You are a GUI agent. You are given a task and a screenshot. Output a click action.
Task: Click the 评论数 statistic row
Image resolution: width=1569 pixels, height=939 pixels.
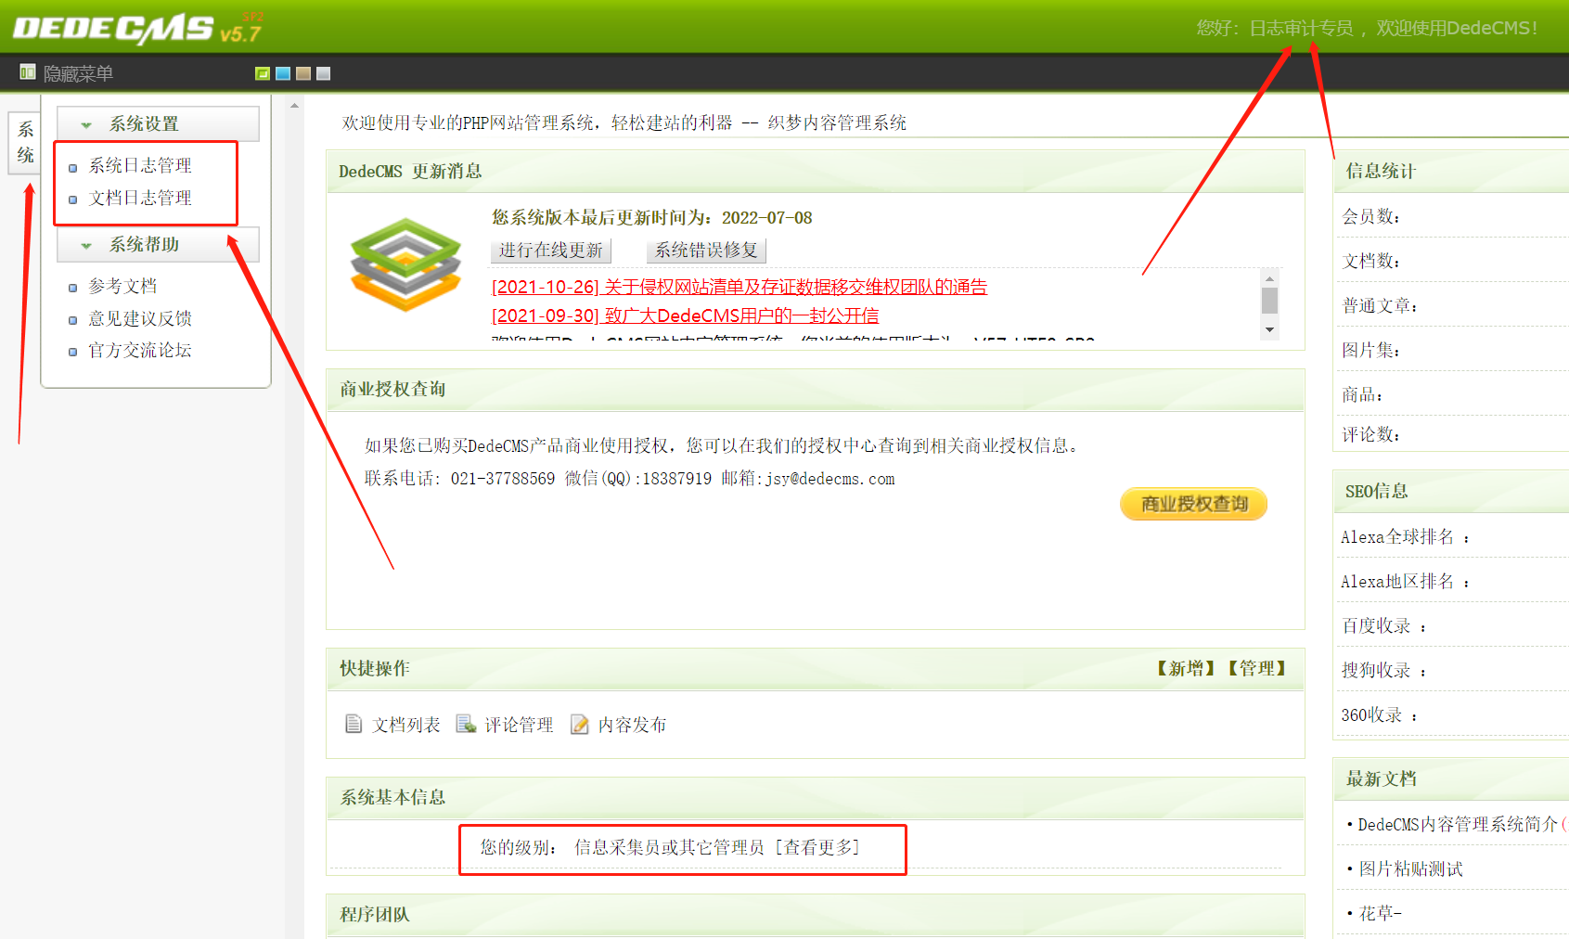tap(1452, 434)
